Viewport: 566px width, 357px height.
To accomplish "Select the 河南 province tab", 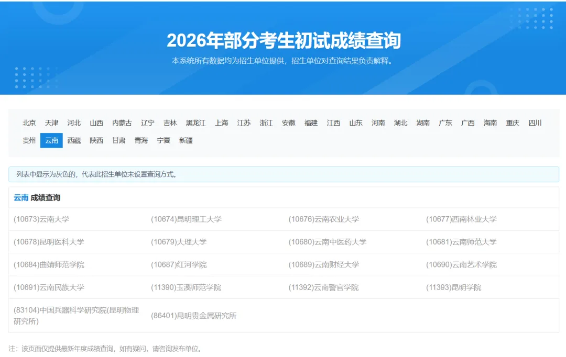I will (x=378, y=123).
